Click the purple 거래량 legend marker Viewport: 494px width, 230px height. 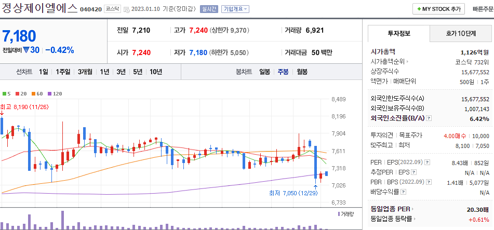tap(339, 214)
